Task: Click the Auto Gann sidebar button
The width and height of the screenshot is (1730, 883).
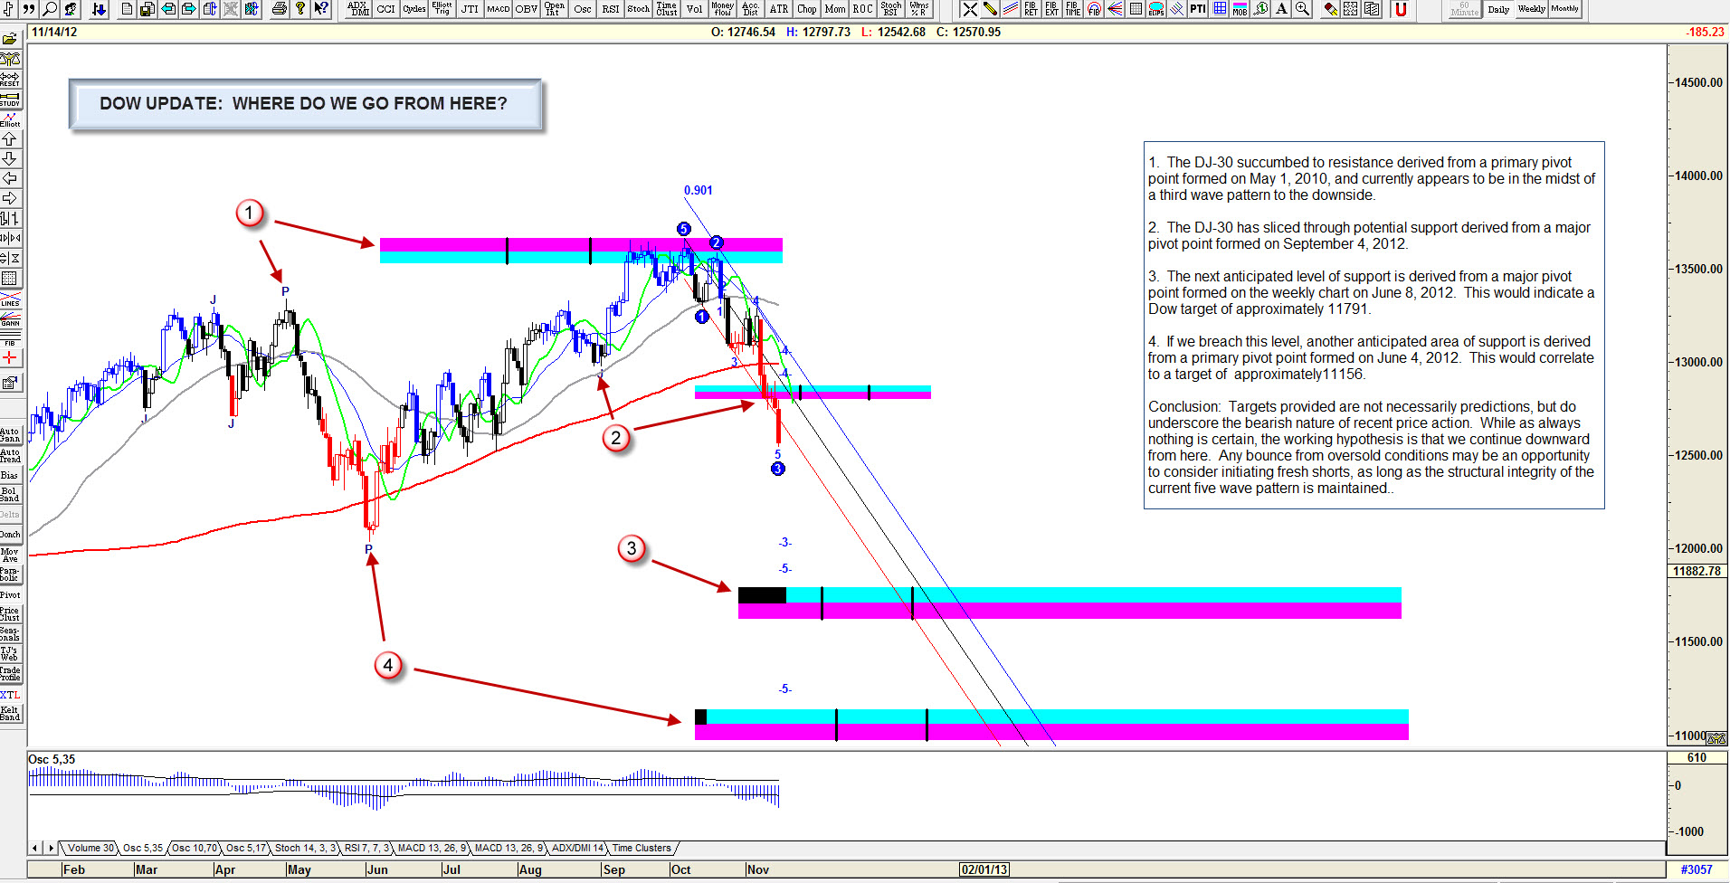Action: [x=10, y=435]
